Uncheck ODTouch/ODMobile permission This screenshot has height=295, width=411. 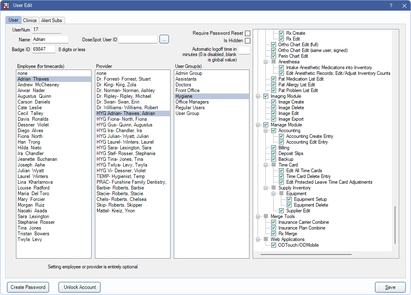click(x=274, y=245)
